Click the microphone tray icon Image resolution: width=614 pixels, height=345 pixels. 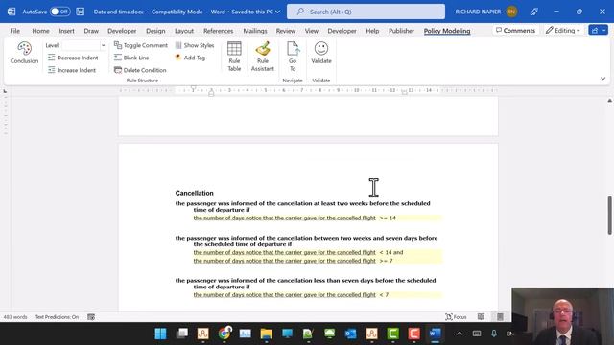point(494,333)
